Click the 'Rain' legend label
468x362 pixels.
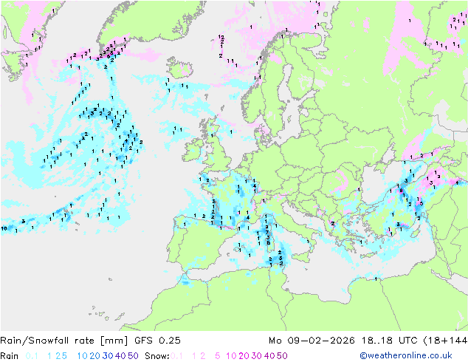10,356
